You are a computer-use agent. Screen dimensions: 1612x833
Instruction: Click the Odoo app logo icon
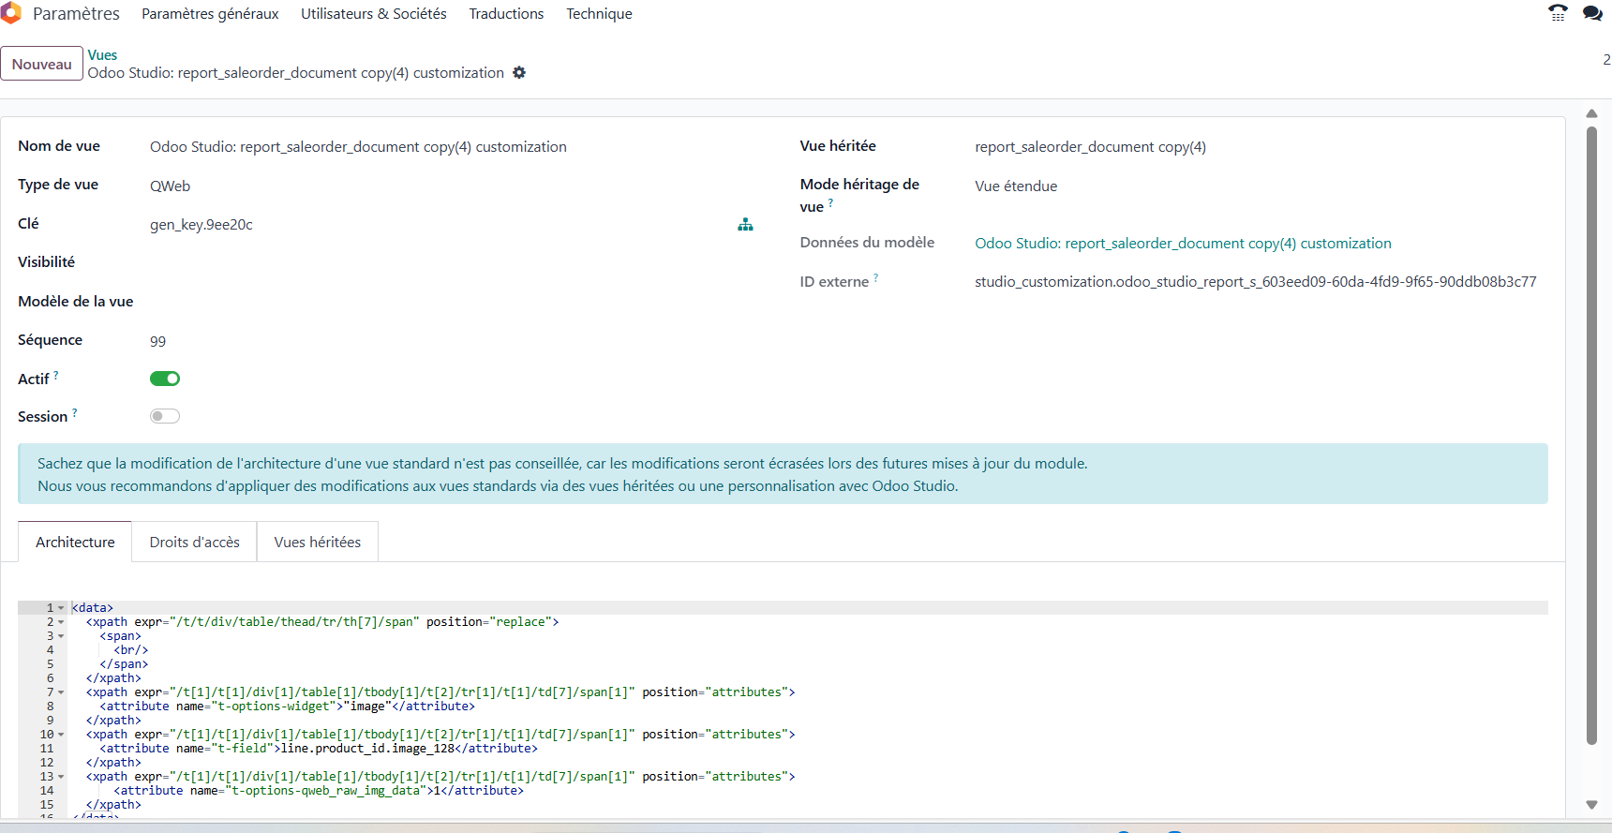[10, 13]
